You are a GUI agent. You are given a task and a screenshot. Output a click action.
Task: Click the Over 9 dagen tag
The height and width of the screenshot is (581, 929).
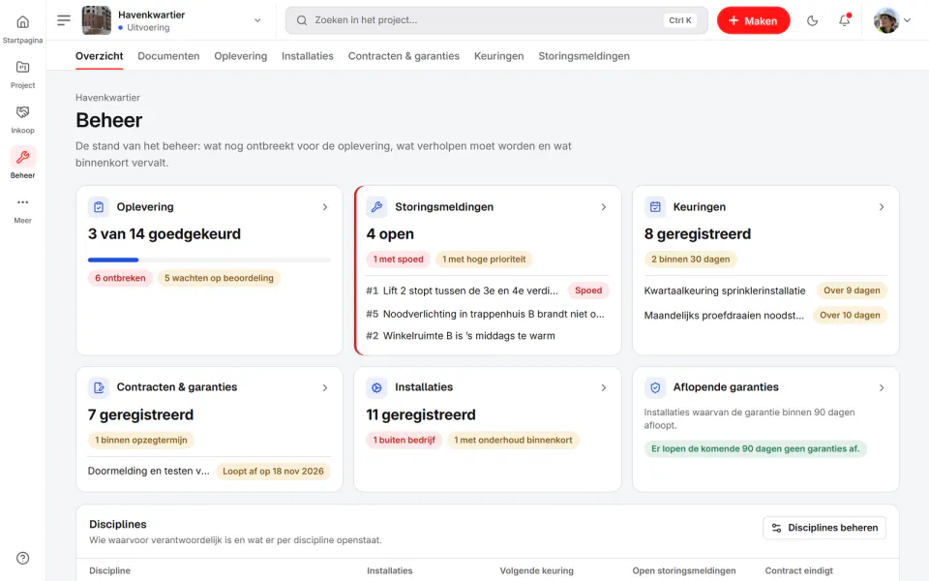[x=852, y=290]
